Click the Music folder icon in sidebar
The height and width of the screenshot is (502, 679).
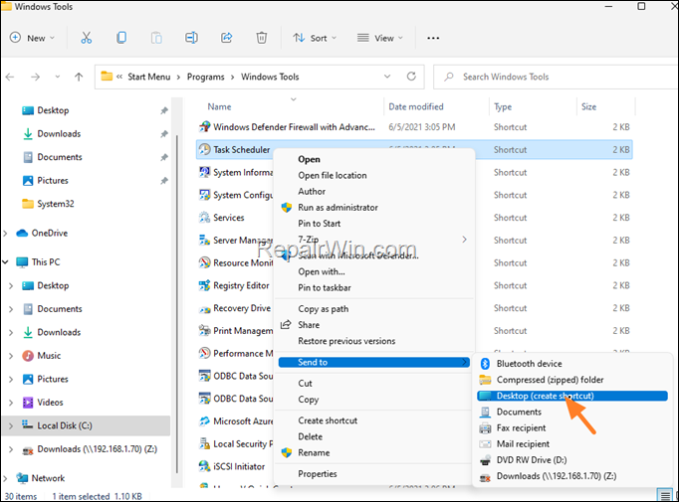28,356
